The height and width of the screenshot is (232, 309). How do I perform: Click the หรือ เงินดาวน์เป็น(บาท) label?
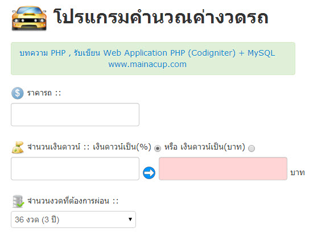coord(205,147)
